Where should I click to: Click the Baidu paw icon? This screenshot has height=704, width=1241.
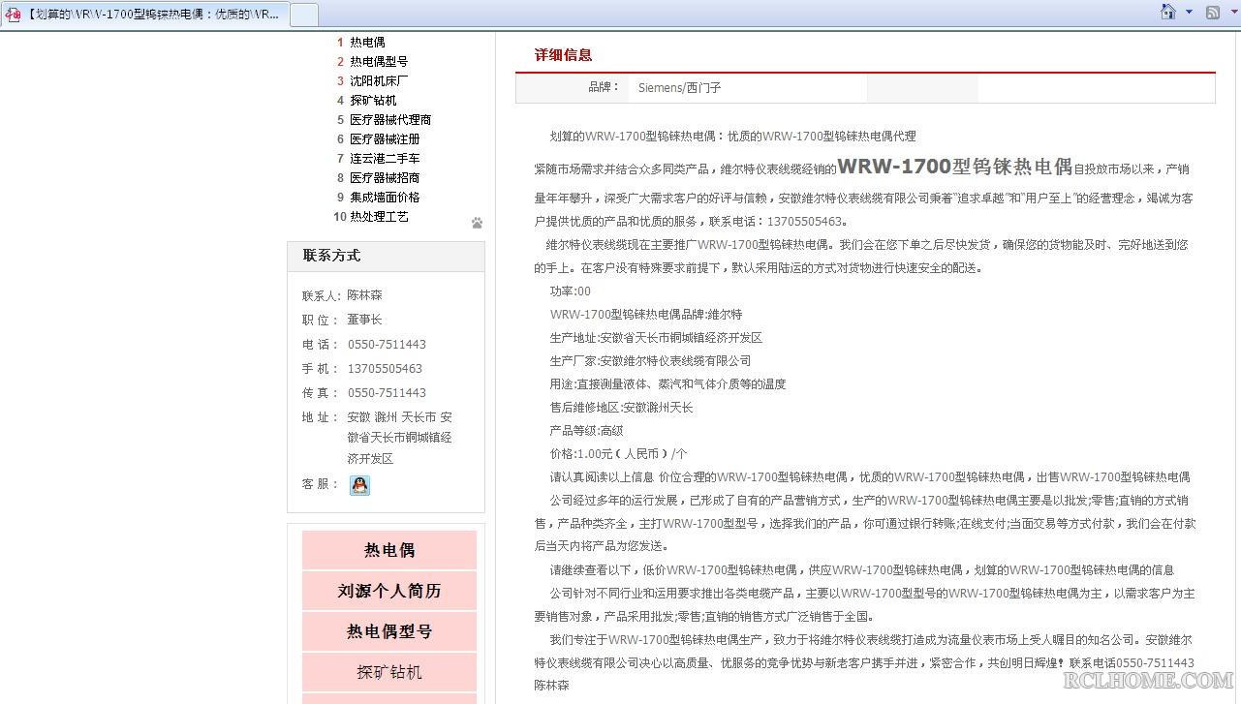(477, 223)
